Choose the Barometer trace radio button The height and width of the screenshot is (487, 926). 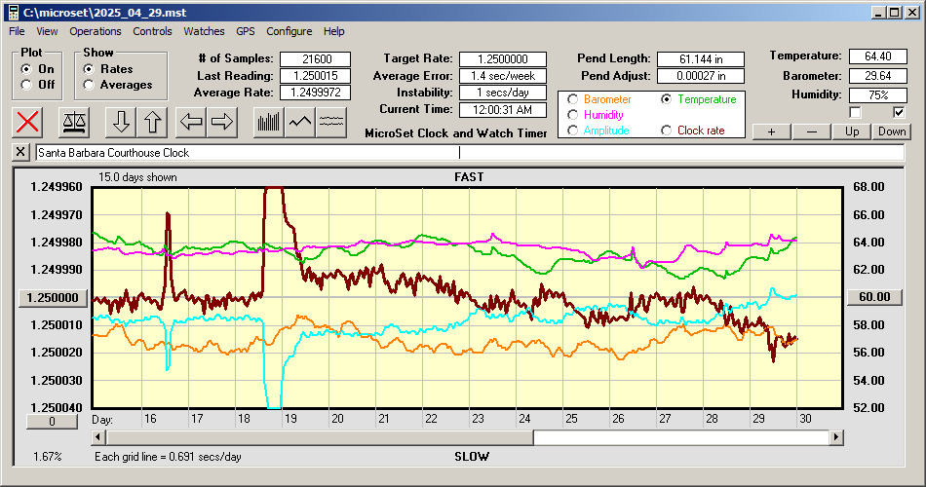tap(573, 99)
